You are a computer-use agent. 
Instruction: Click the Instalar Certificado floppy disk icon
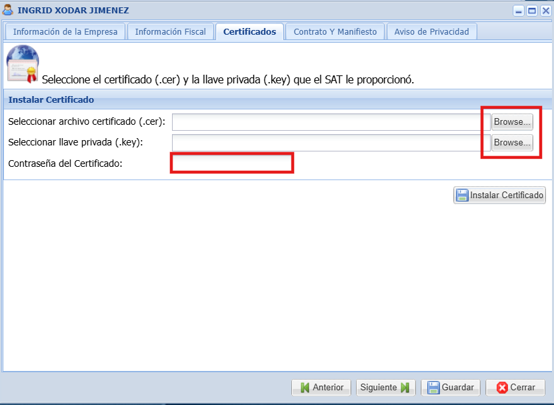click(462, 195)
